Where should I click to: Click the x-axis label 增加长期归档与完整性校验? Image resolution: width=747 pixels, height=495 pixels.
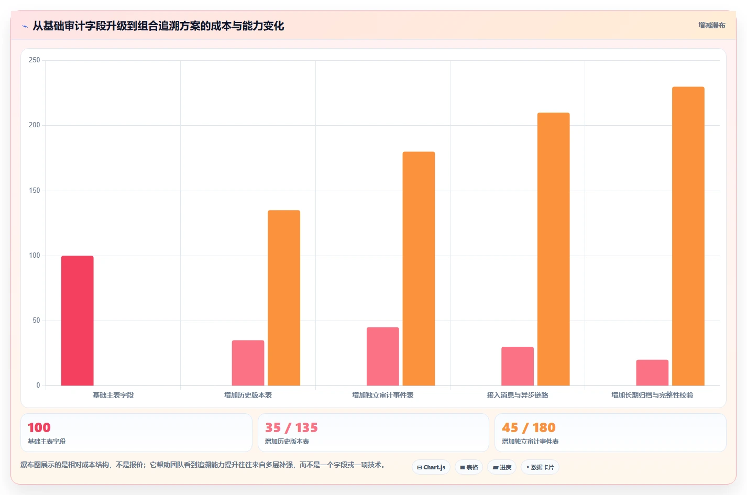click(x=652, y=395)
